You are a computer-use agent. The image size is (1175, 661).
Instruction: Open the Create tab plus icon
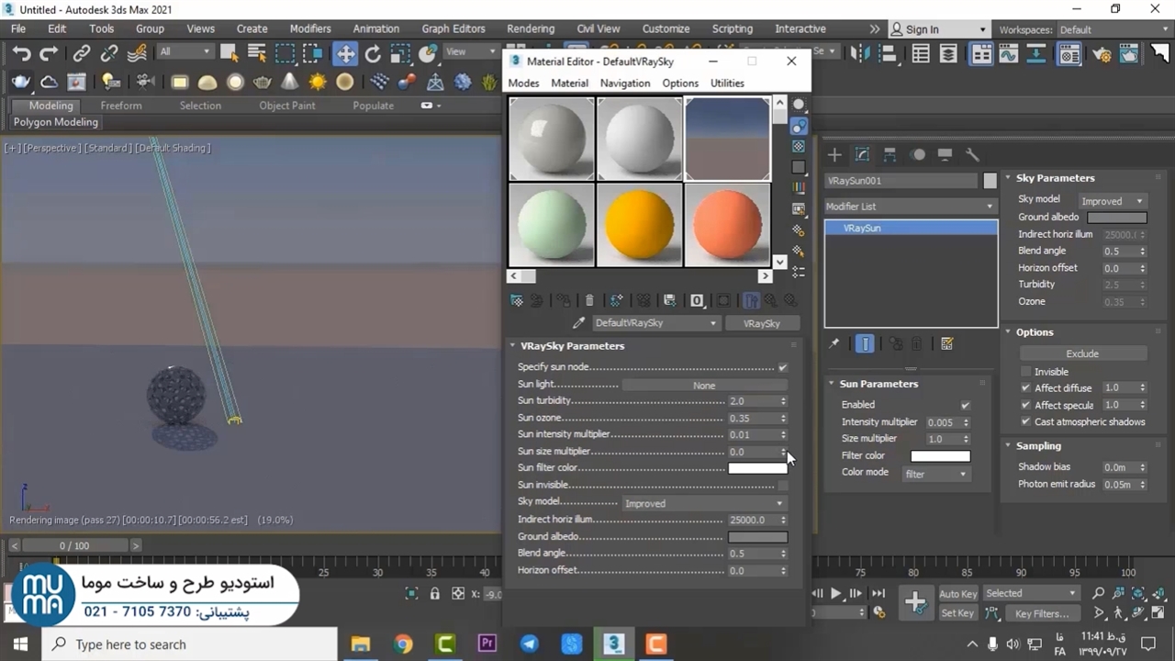(x=834, y=154)
